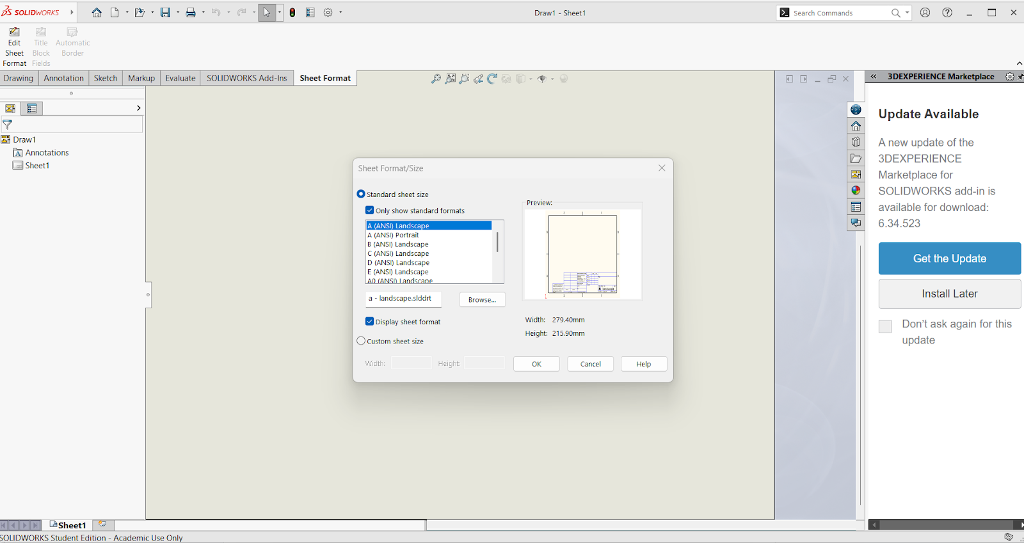Click the Save icon in the toolbar
Viewport: 1024px width, 543px height.
pyautogui.click(x=165, y=13)
